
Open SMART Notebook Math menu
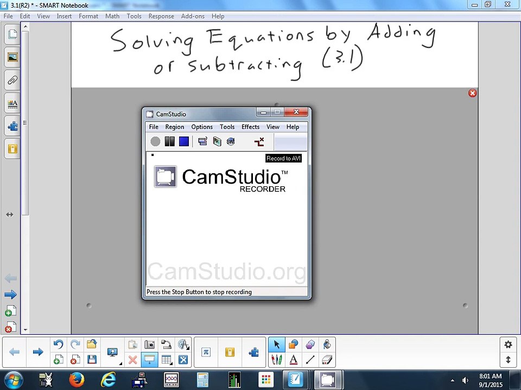[x=112, y=16]
